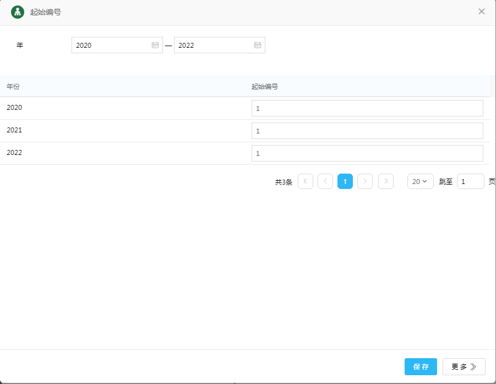Image resolution: width=496 pixels, height=384 pixels.
Task: Click the 跳至 page number input
Action: 470,181
